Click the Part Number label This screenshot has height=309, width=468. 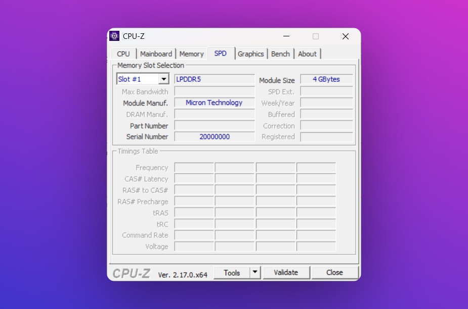(x=149, y=126)
